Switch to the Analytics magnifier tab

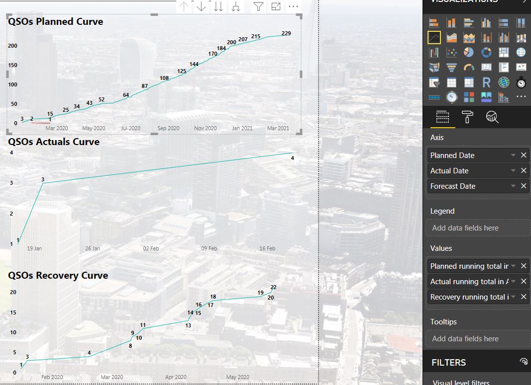492,117
